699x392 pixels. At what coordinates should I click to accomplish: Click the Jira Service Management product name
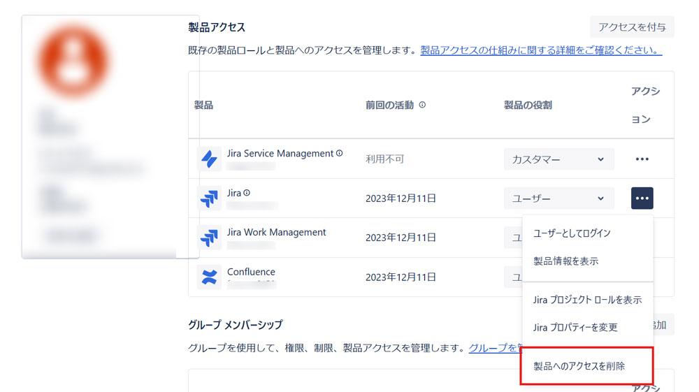point(280,153)
